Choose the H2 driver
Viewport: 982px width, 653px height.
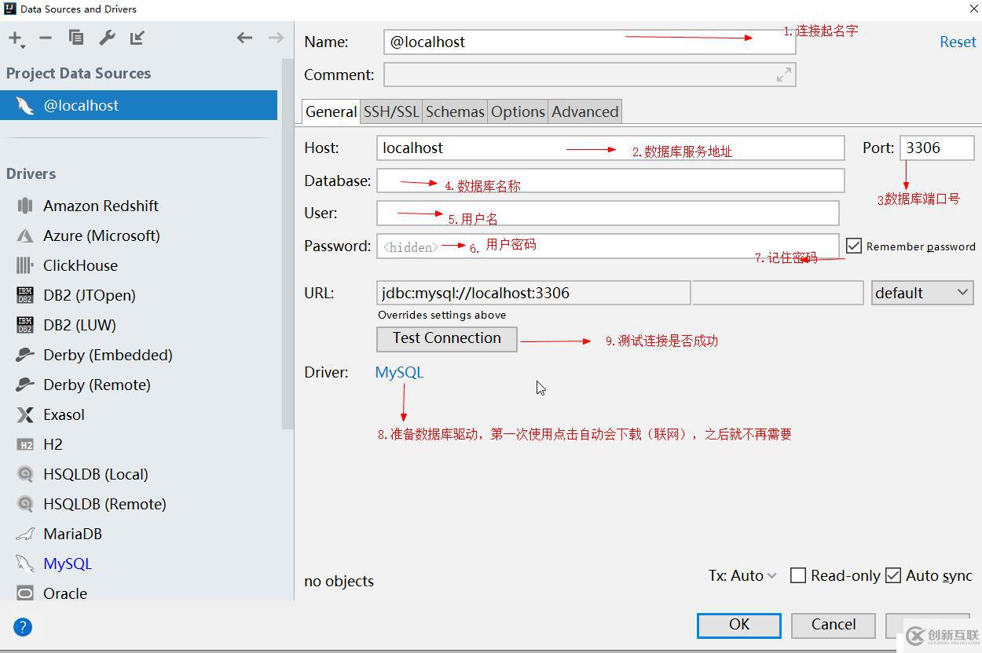(x=53, y=444)
